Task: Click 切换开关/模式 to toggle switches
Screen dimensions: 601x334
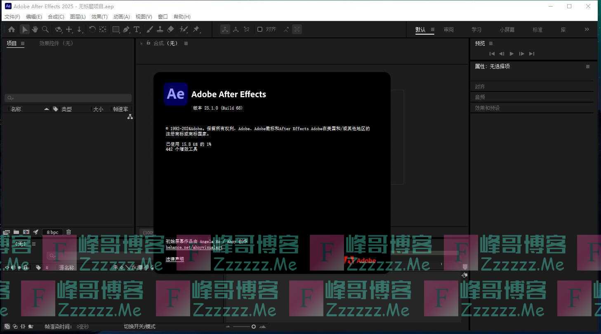Action: pyautogui.click(x=139, y=327)
